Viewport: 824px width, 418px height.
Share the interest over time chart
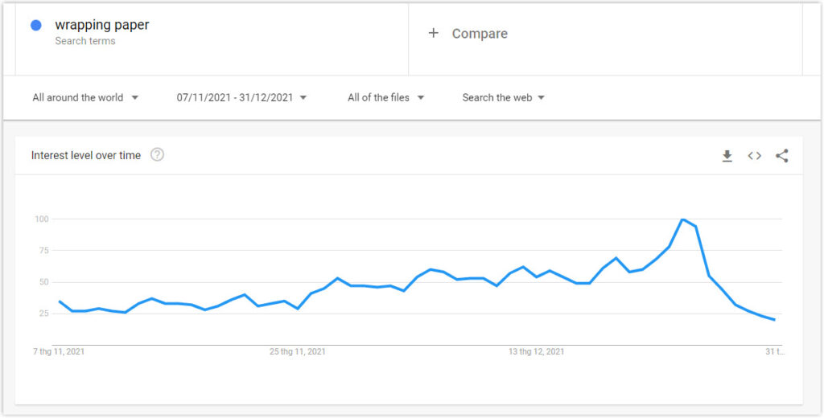(x=782, y=156)
